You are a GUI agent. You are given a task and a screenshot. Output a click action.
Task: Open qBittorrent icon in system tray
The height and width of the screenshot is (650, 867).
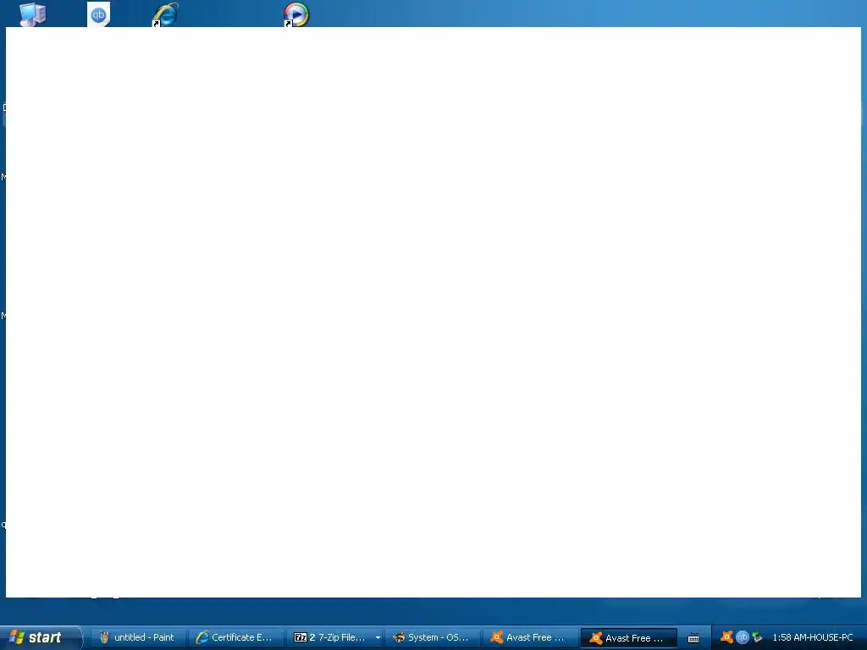(742, 637)
